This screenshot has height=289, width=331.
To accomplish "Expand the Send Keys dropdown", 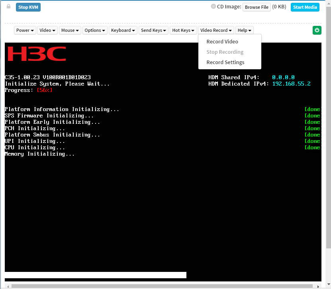I will (x=153, y=30).
